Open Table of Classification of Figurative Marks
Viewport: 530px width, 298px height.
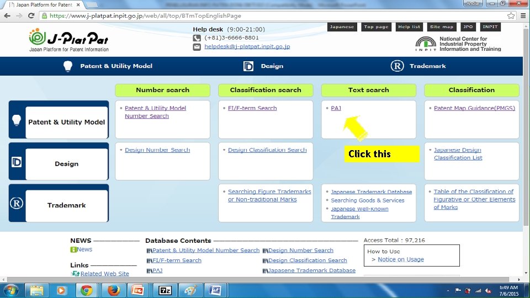(x=474, y=199)
